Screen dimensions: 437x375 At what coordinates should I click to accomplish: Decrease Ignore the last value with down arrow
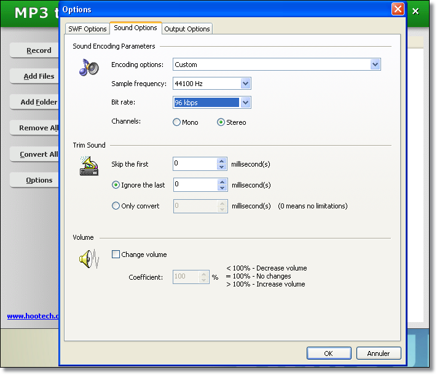[x=222, y=188]
